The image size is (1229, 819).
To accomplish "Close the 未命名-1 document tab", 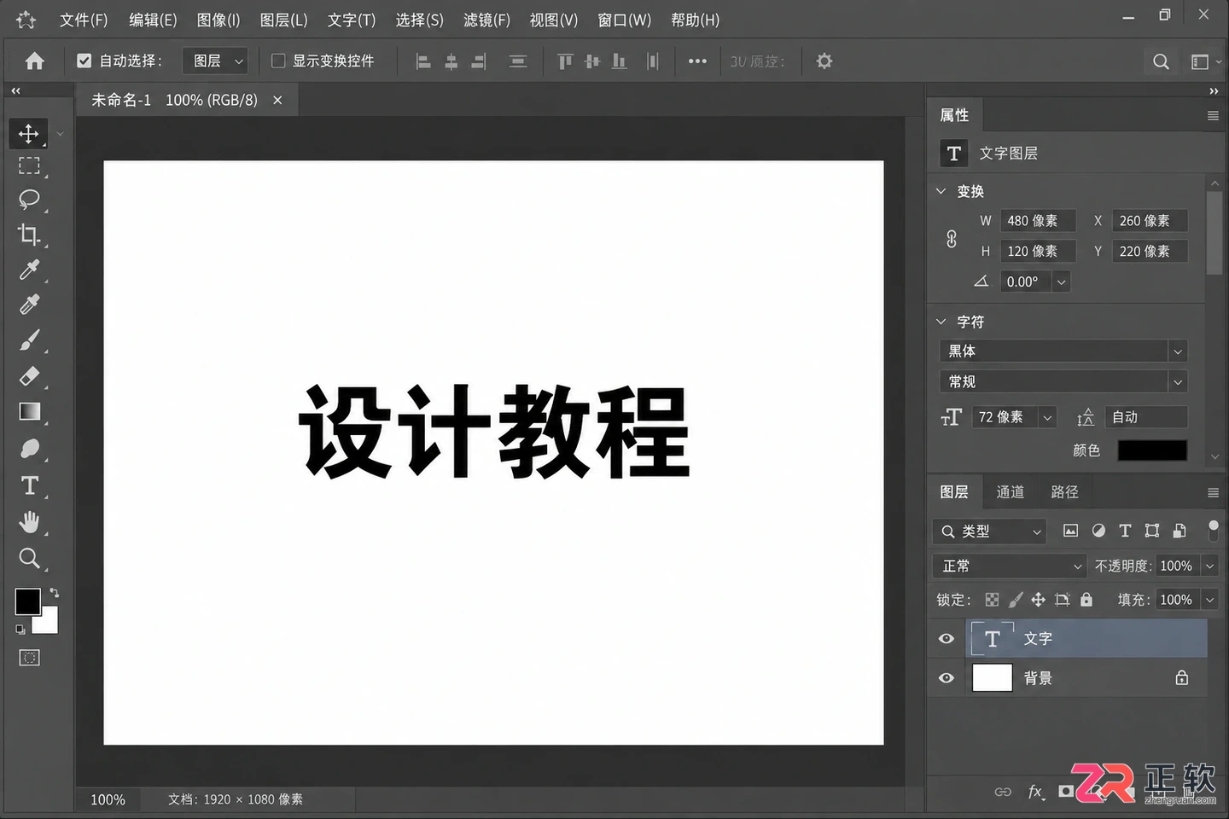I will point(277,100).
